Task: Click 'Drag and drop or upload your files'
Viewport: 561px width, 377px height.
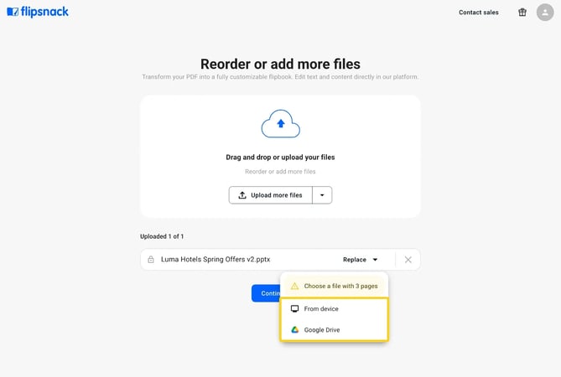Action: [280, 158]
